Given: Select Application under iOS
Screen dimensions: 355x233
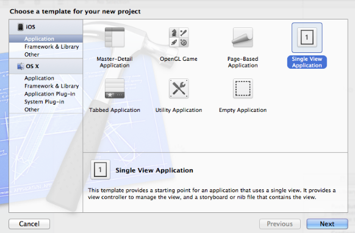Looking at the screenshot, I should 46,38.
